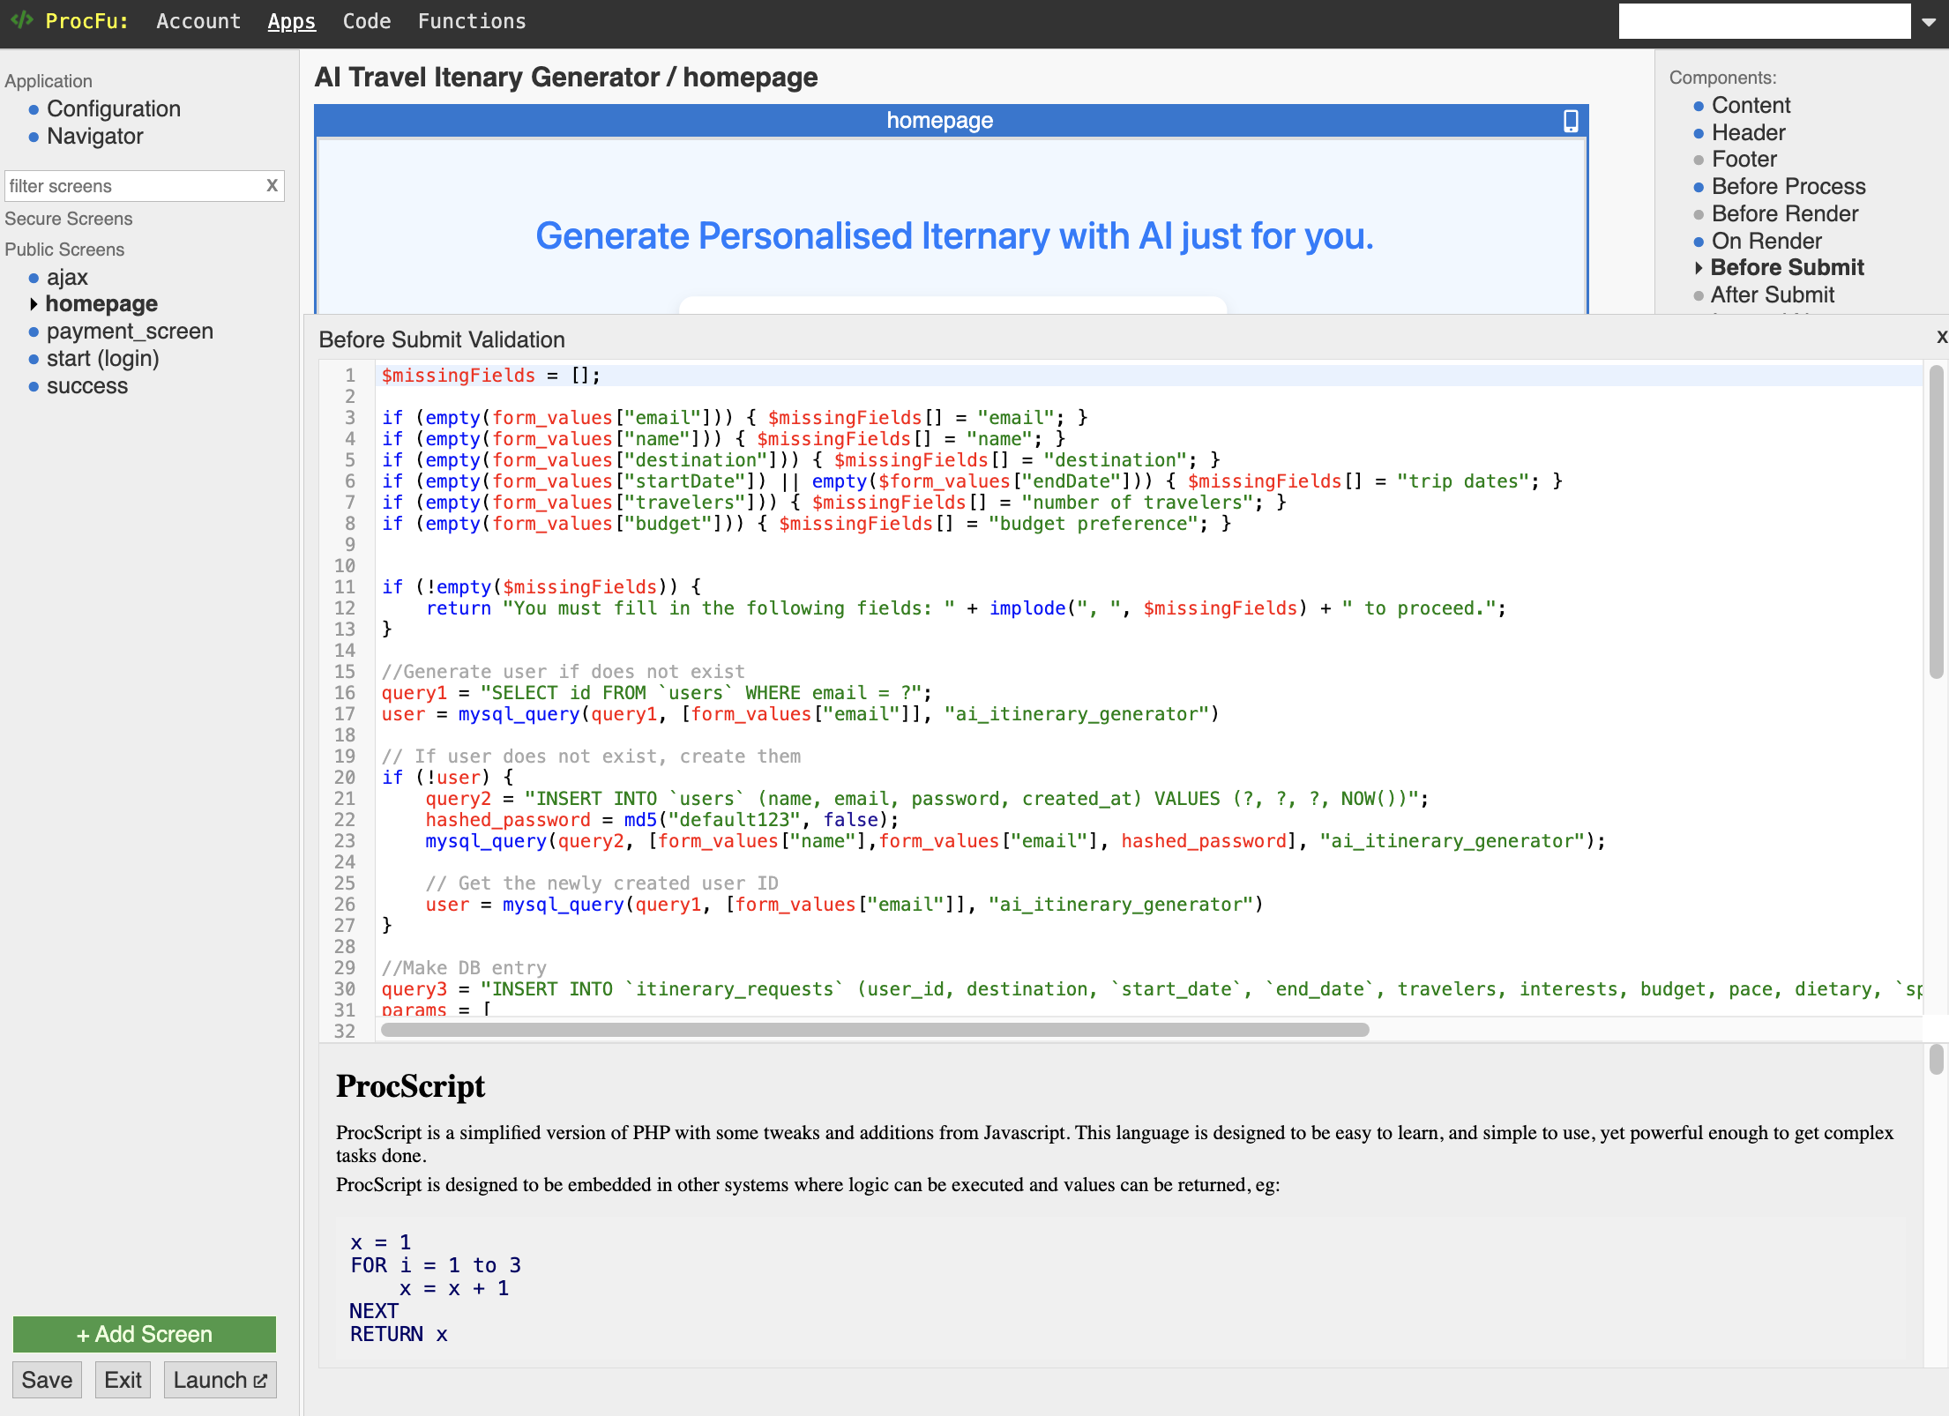Open the top-right dropdown arrow
The height and width of the screenshot is (1416, 1949).
pos(1930,22)
